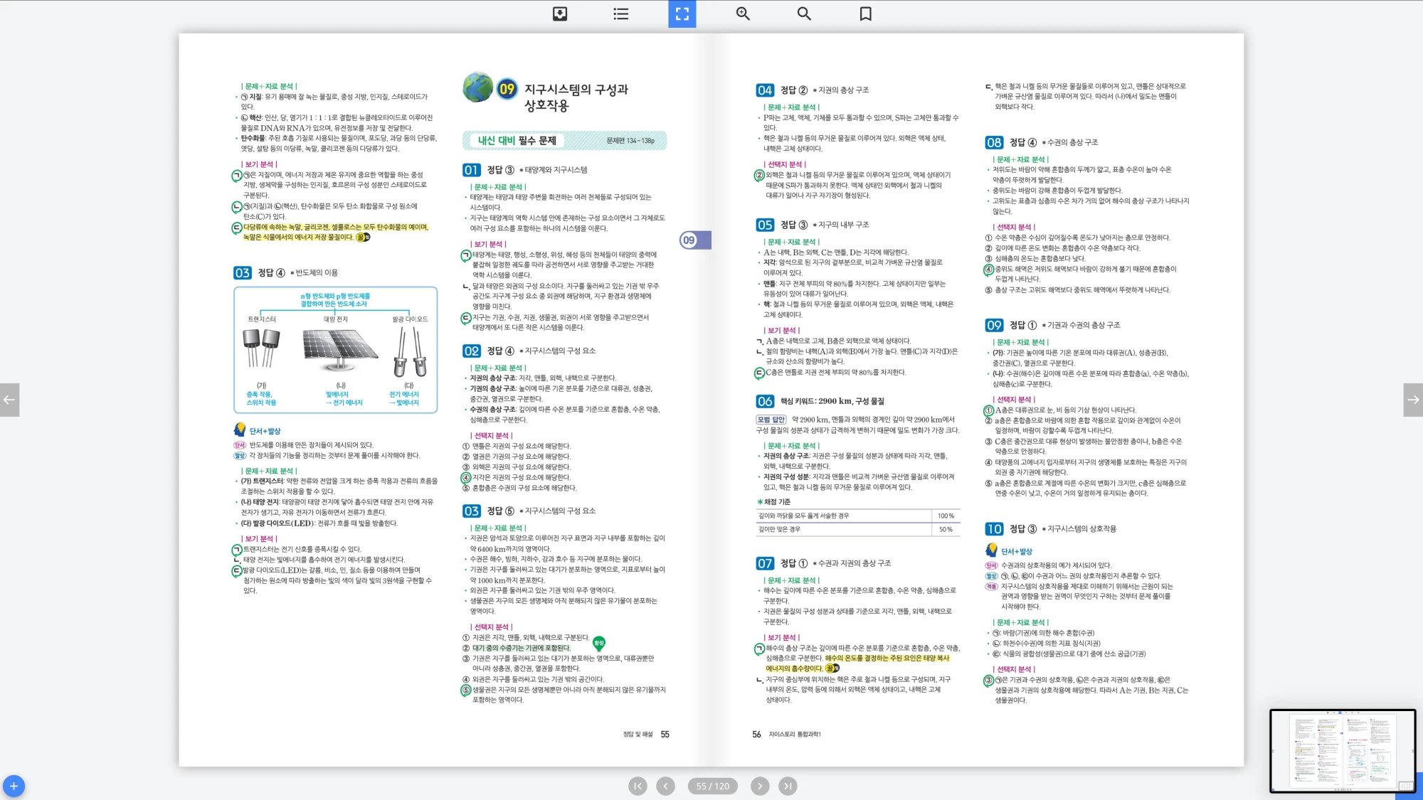The width and height of the screenshot is (1423, 800).
Task: Open the search magnifier tool
Action: 804,14
